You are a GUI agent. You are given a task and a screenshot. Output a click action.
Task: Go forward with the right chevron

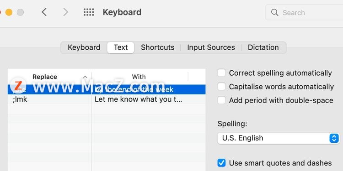click(x=65, y=12)
